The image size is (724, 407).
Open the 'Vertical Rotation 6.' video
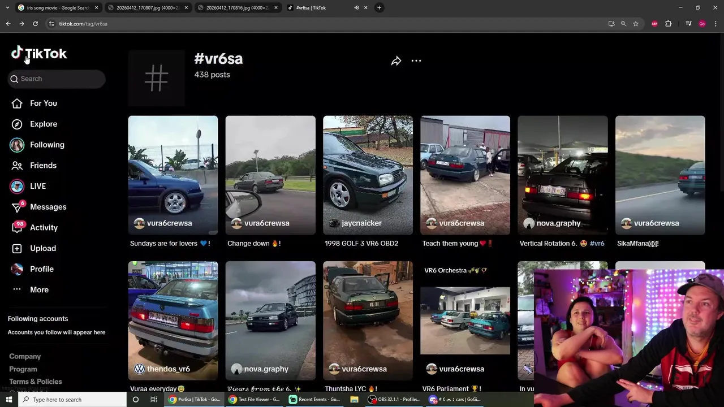coord(563,175)
